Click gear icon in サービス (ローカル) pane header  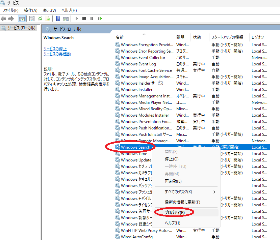click(48, 29)
